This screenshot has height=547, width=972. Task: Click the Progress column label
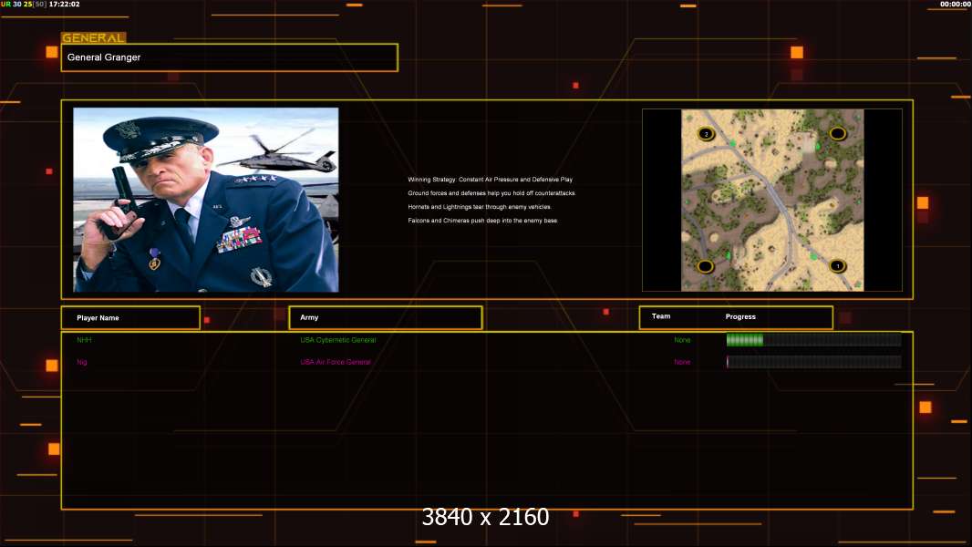(x=740, y=316)
